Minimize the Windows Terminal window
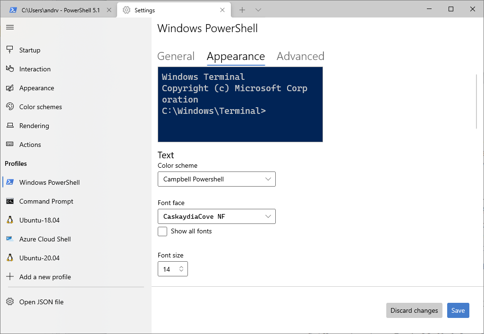The image size is (484, 334). pyautogui.click(x=429, y=9)
